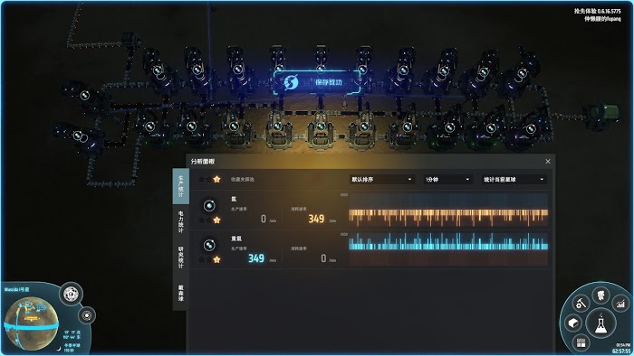The width and height of the screenshot is (634, 356).
Task: Open the default sort order dropdown
Action: click(x=381, y=180)
